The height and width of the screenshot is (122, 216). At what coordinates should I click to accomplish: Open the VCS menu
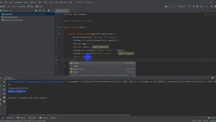[57, 2]
